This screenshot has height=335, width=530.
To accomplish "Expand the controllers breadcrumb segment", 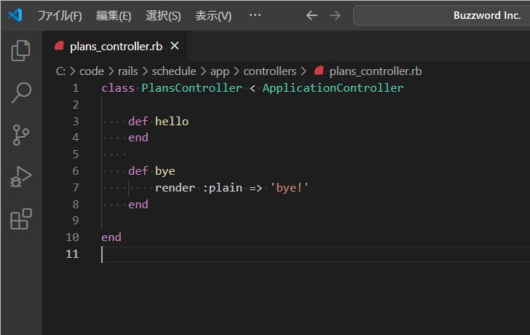I will [269, 71].
